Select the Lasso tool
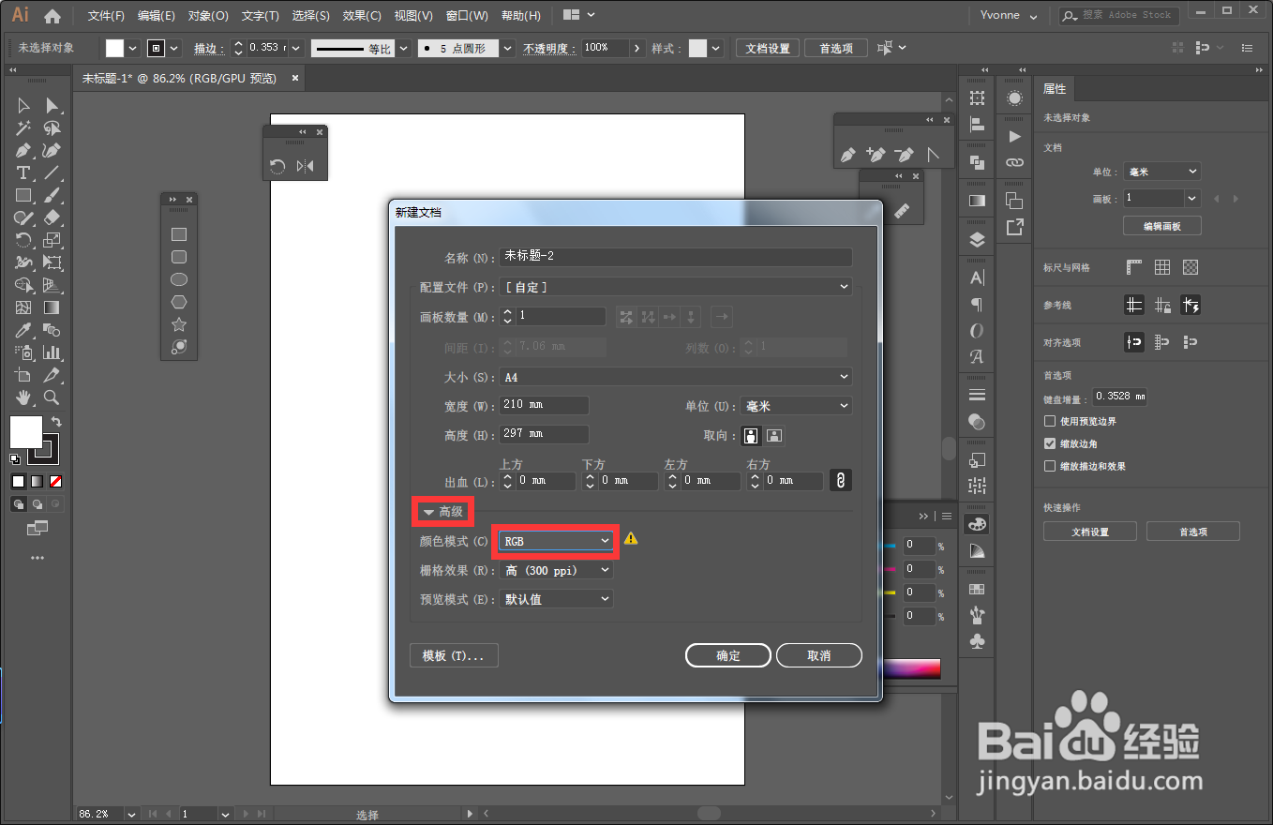Image resolution: width=1273 pixels, height=825 pixels. pos(52,127)
